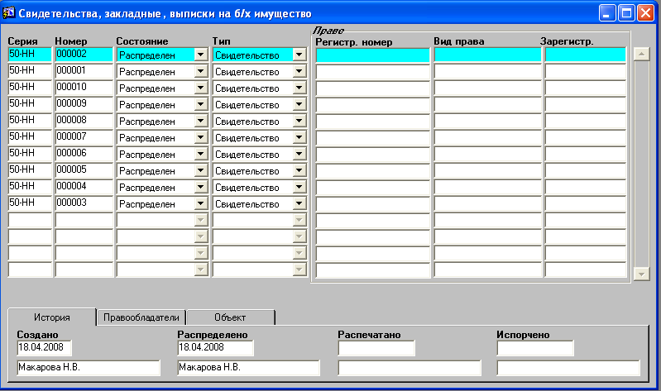The width and height of the screenshot is (661, 391).
Task: Select Номер field 000007
Action: (84, 137)
